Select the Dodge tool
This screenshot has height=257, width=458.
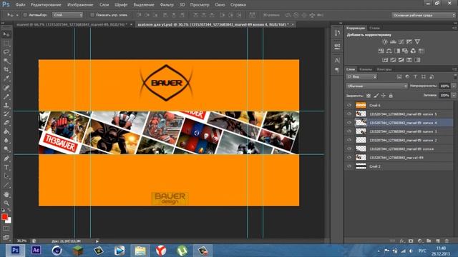(6, 149)
